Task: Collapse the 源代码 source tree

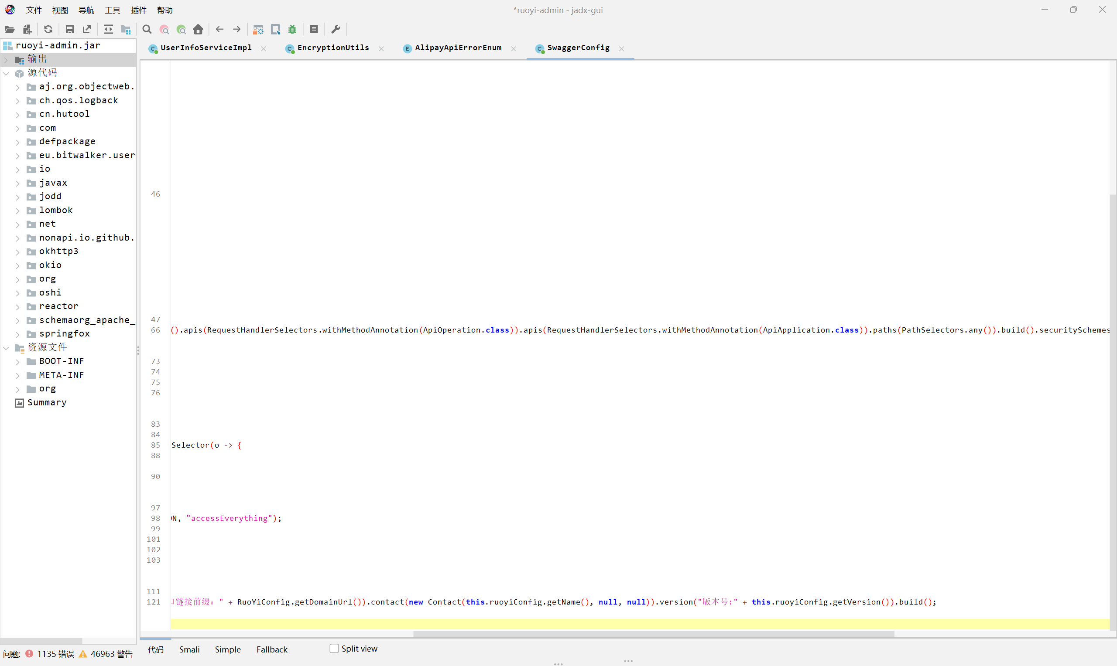Action: coord(6,73)
